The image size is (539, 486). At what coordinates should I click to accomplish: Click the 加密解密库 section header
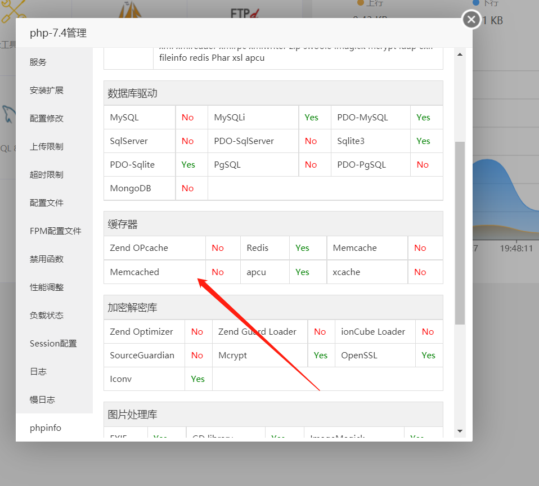(x=273, y=308)
